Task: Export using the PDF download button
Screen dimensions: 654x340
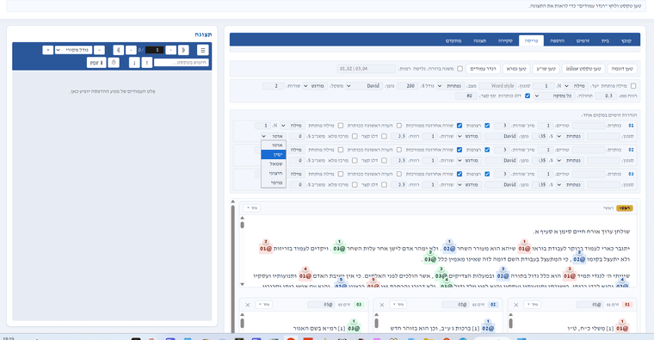Action: click(x=96, y=63)
